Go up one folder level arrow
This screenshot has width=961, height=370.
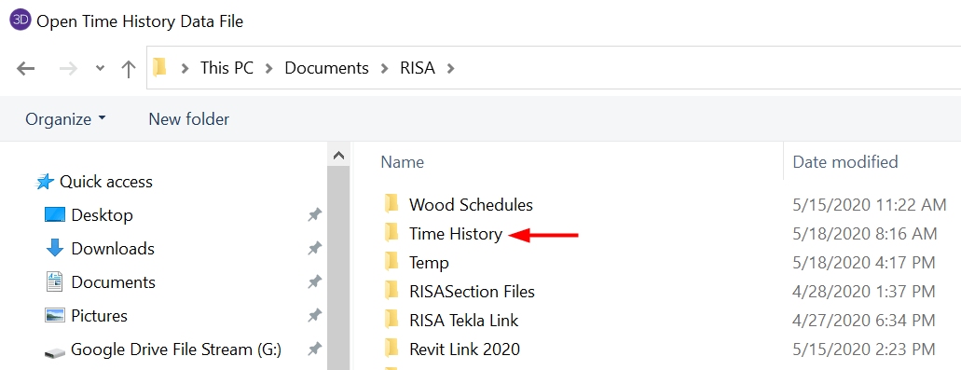128,68
